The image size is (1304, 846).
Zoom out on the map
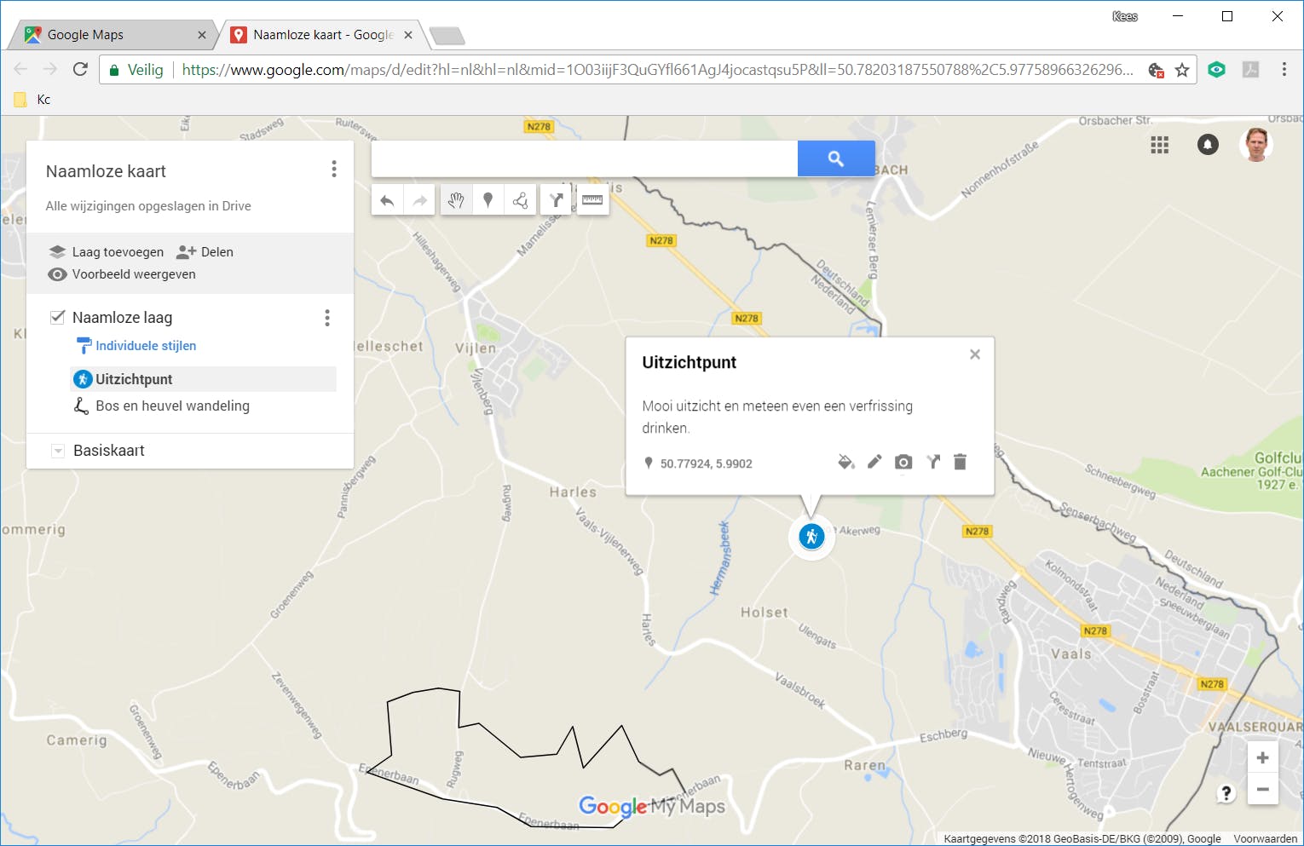[1262, 789]
